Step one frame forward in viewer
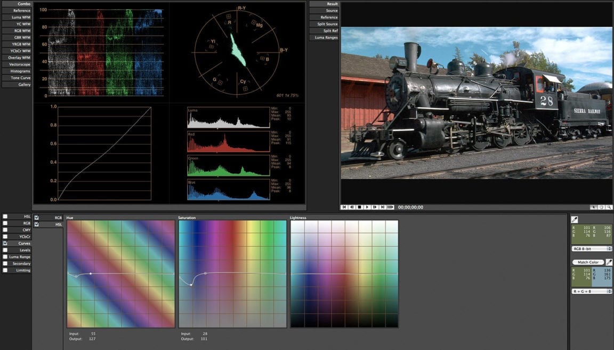 [x=375, y=207]
